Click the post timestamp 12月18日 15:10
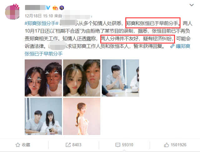Image resolution: width=200 pixels, height=152 pixels. [39, 16]
